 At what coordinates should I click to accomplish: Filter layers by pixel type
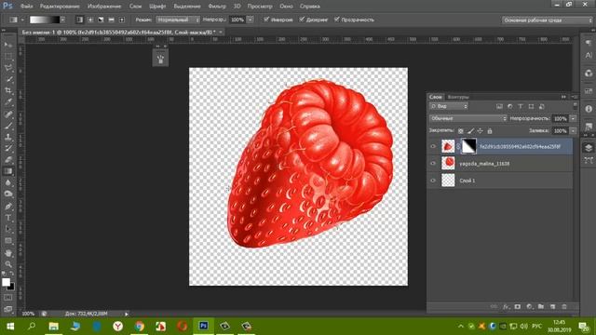click(x=499, y=106)
